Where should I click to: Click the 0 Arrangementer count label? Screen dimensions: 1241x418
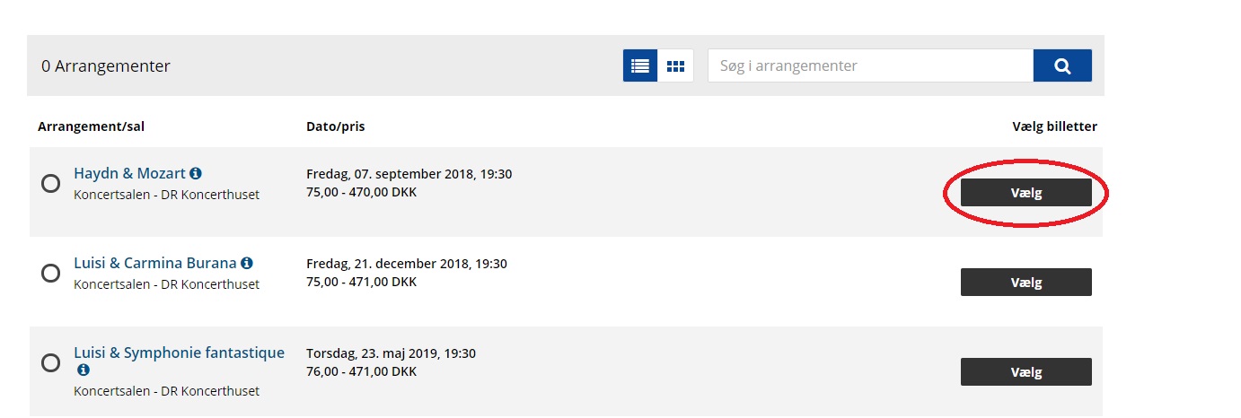click(x=106, y=65)
